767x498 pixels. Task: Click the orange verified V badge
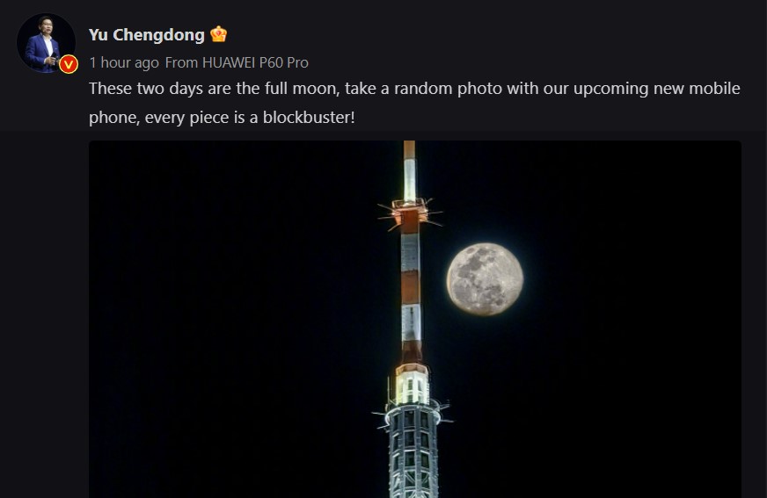coord(69,64)
